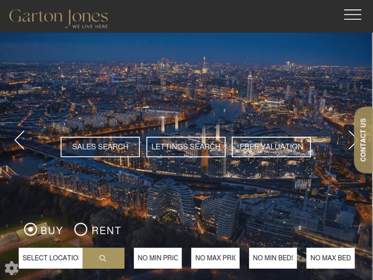Open the CONTACT US side tab
373x280 pixels.
click(363, 140)
